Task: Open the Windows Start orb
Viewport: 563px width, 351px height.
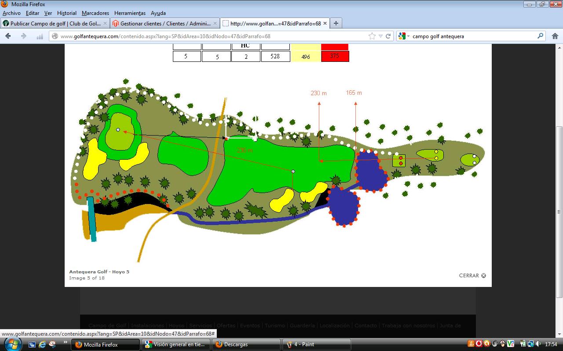Action: (12, 344)
